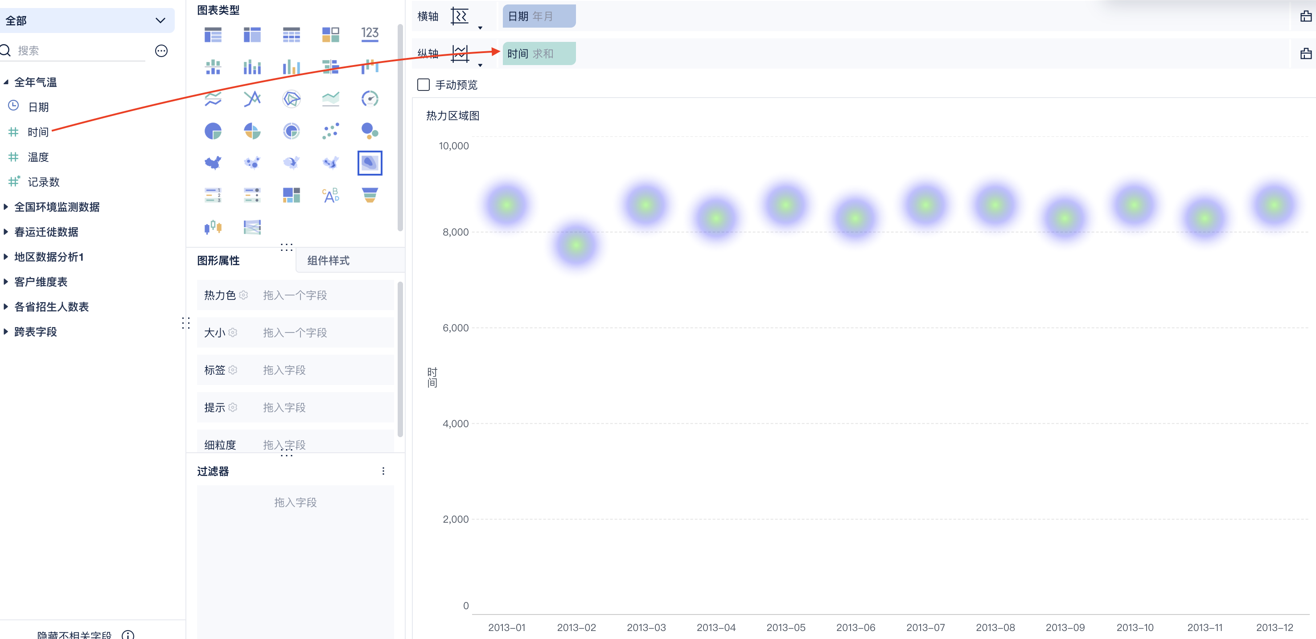1316x639 pixels.
Task: Select the scatter plot chart icon
Action: pyautogui.click(x=330, y=131)
